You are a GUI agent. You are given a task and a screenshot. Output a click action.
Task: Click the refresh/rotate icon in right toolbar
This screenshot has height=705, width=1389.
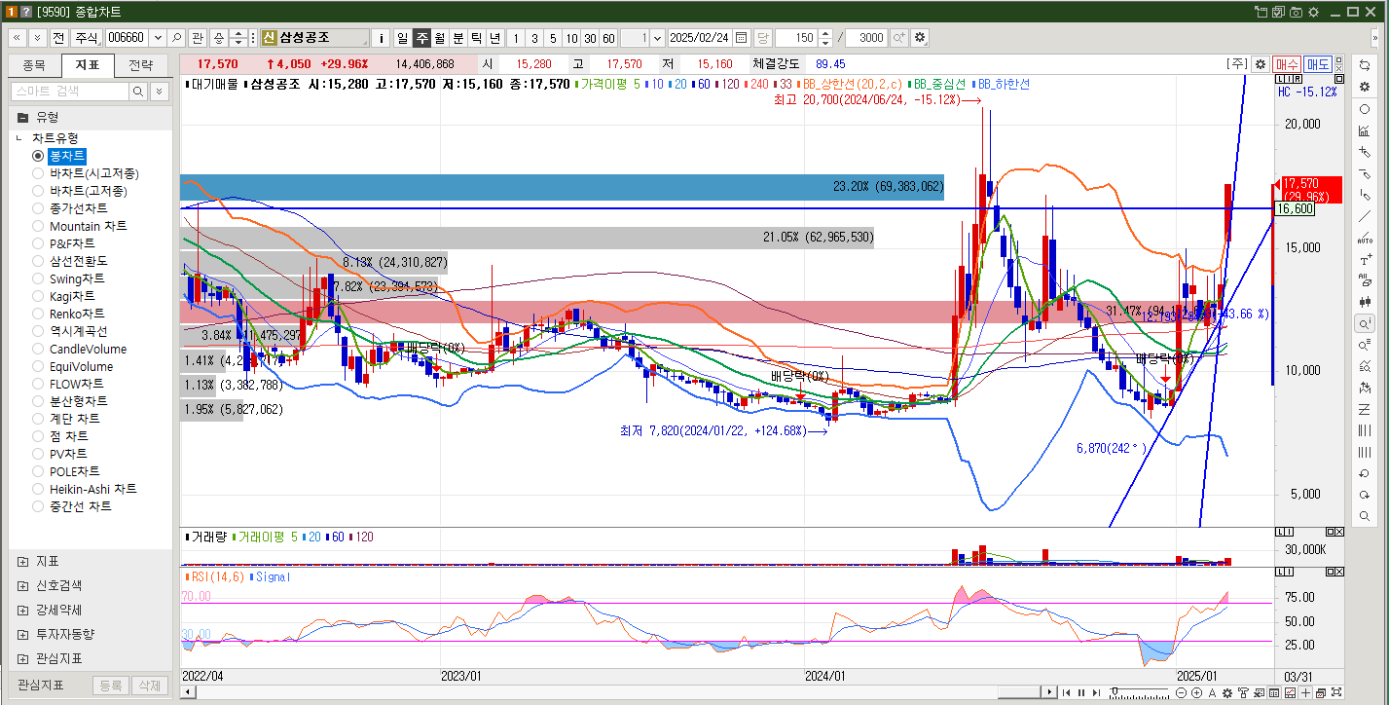click(x=1365, y=65)
